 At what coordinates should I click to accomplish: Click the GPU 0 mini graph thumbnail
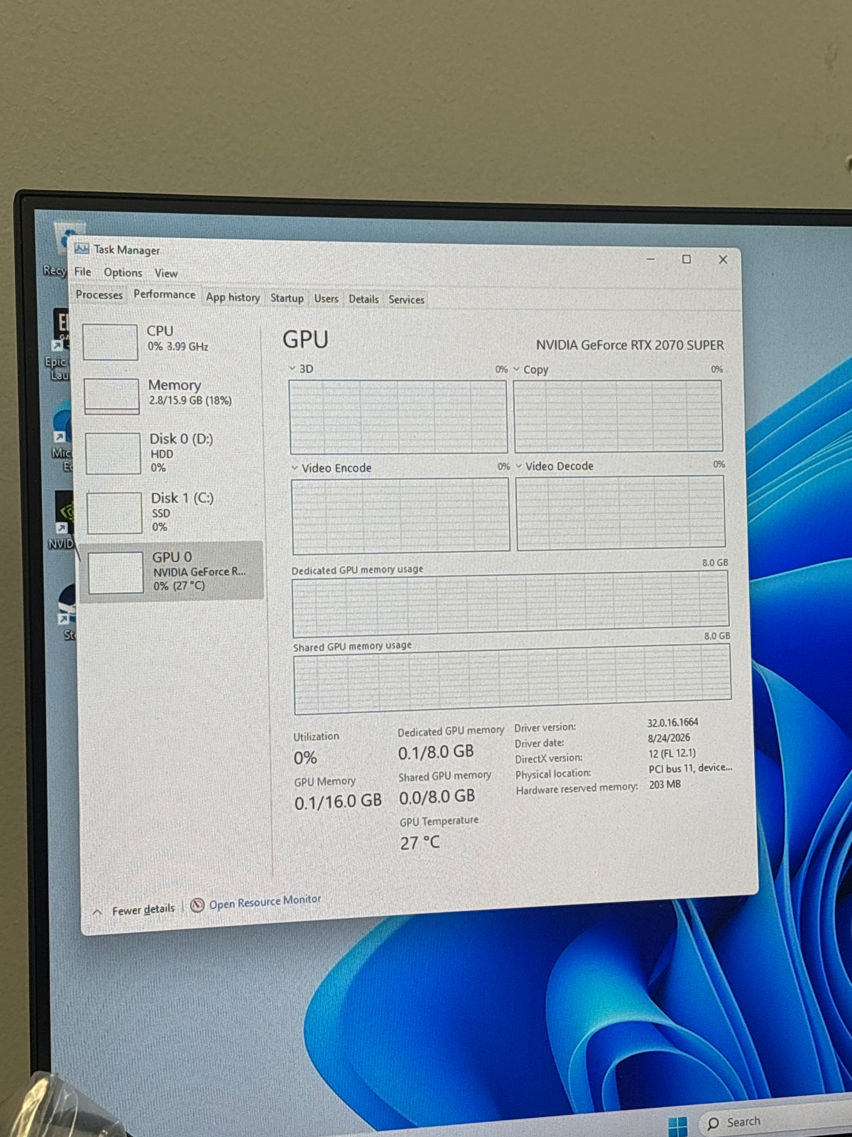[x=116, y=573]
